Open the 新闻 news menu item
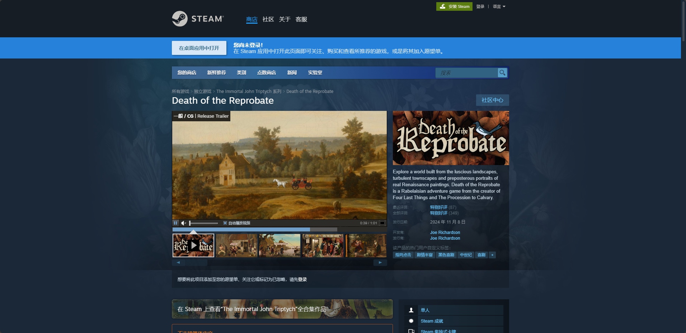The image size is (686, 333). coord(292,72)
